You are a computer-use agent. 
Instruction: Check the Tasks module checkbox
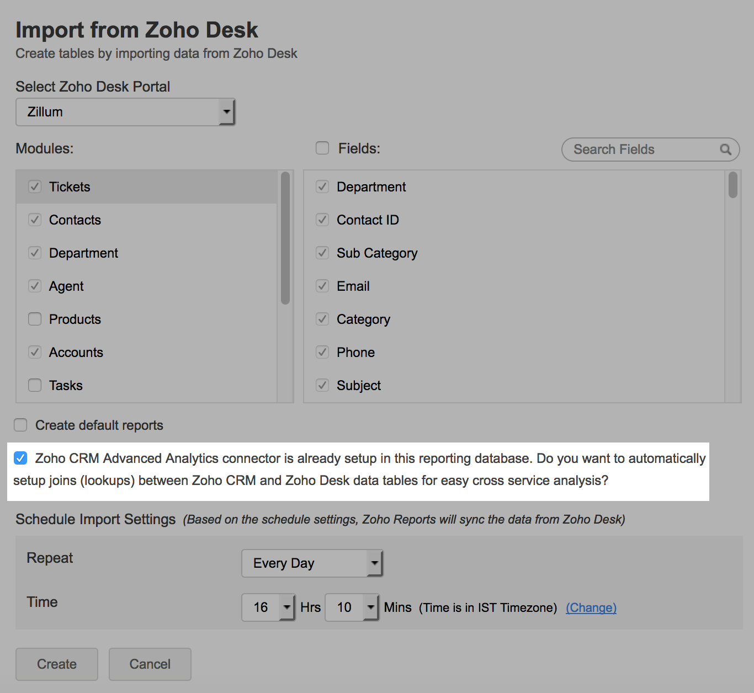click(x=35, y=386)
